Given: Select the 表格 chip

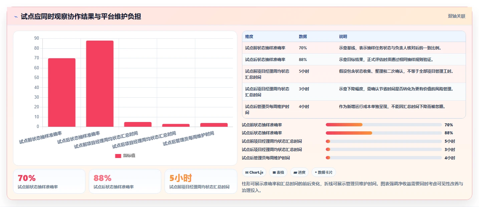Looking at the screenshot, I should coord(278,172).
